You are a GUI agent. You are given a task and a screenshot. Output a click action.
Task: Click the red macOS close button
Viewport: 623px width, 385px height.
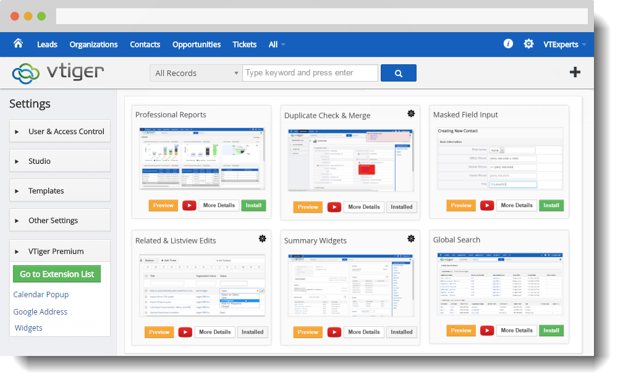coord(15,16)
